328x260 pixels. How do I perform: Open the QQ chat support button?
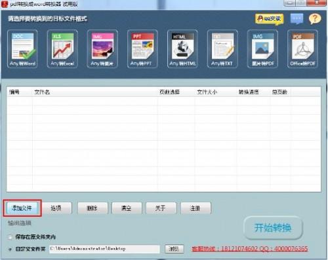[269, 19]
